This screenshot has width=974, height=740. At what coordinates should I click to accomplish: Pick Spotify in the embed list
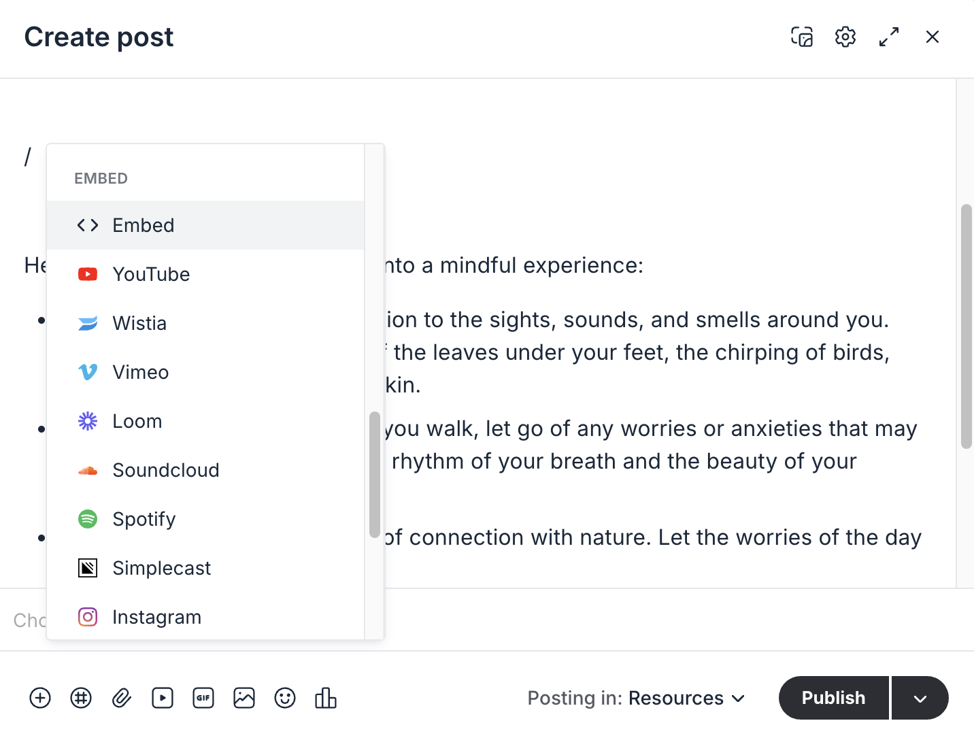coord(144,519)
